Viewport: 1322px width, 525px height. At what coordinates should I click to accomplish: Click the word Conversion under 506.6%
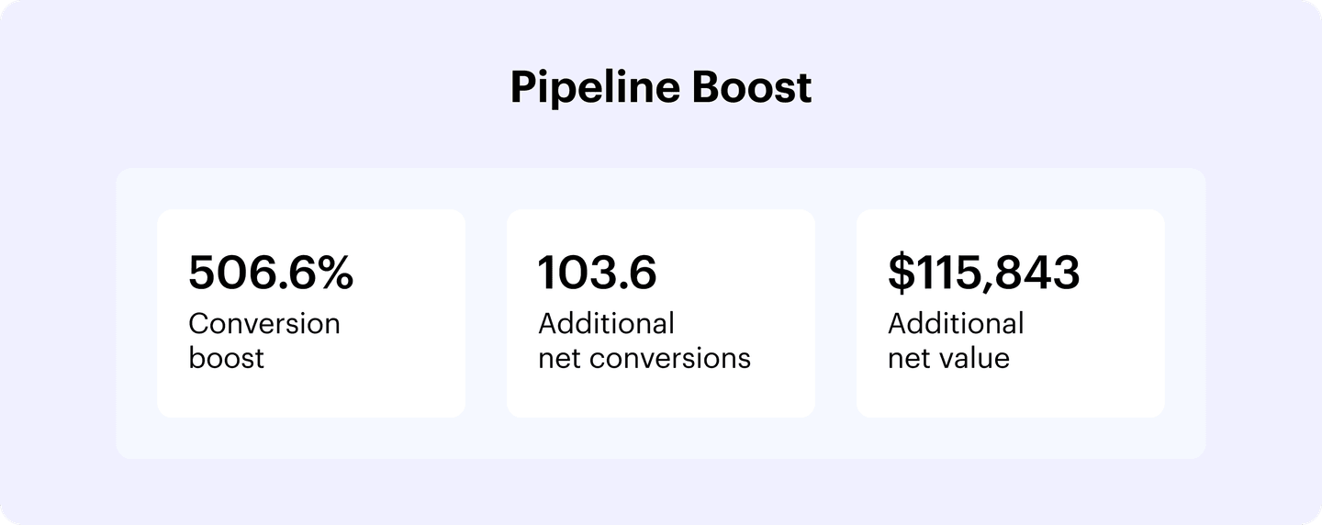pos(264,324)
